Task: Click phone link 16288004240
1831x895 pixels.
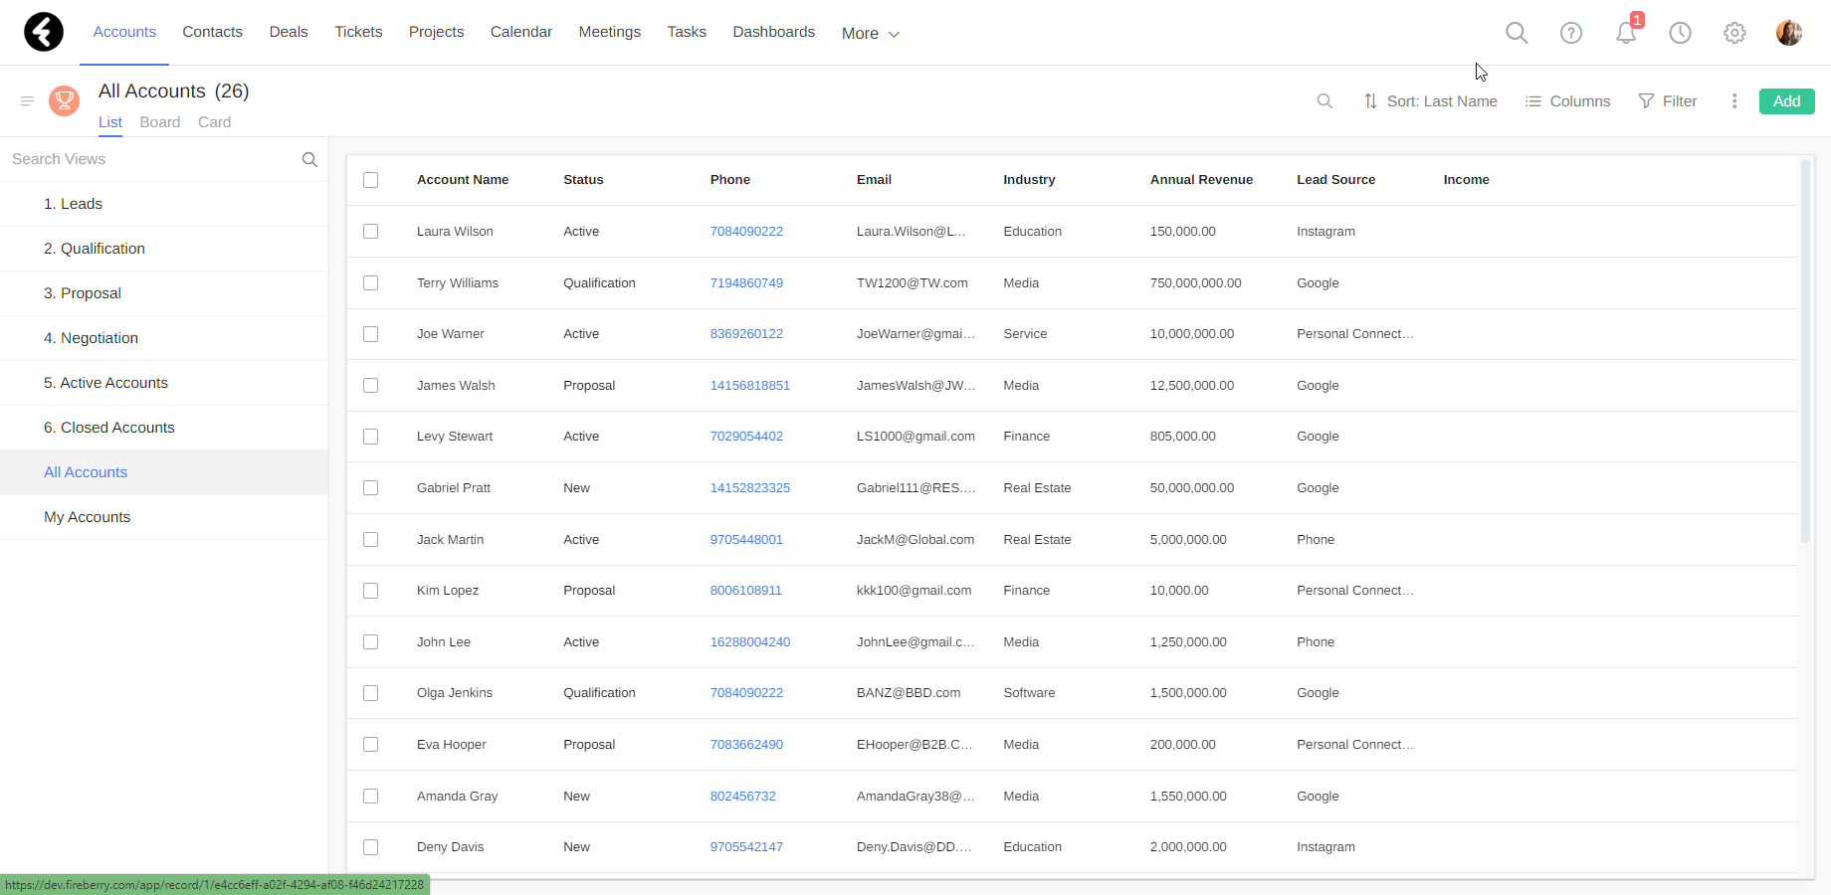Action: point(750,642)
